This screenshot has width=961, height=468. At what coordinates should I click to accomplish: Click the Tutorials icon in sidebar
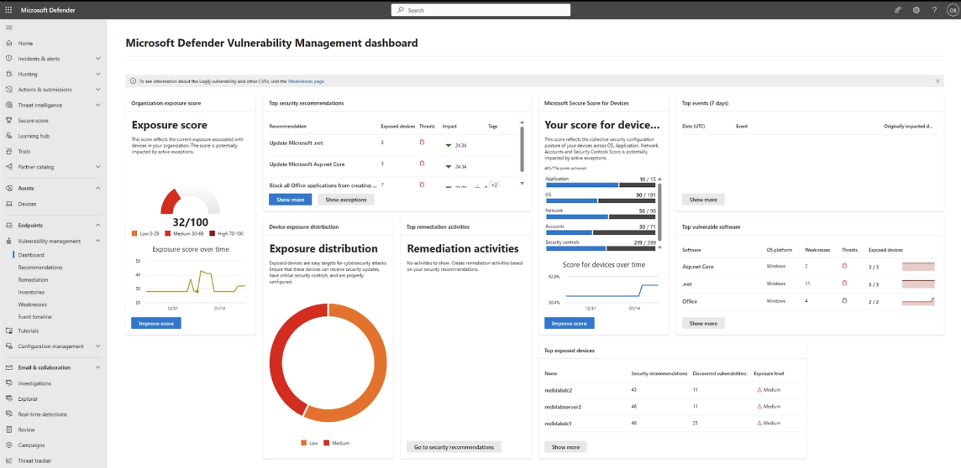(x=8, y=330)
